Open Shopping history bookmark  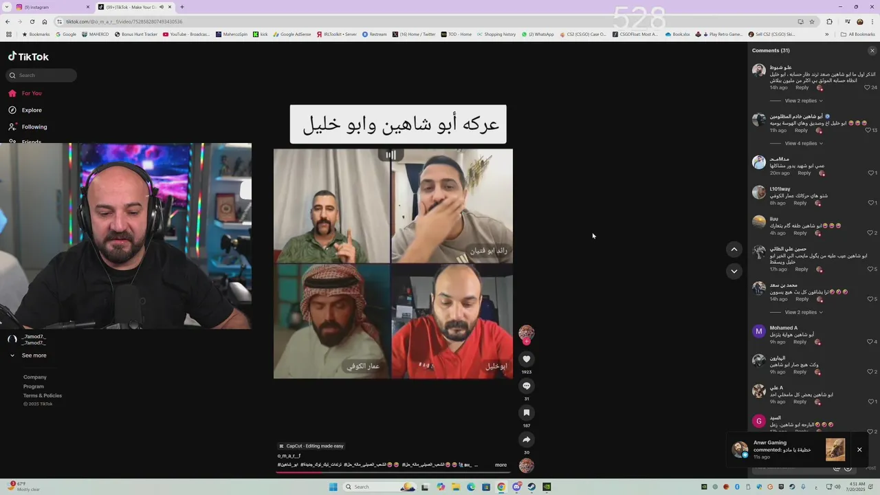(496, 34)
